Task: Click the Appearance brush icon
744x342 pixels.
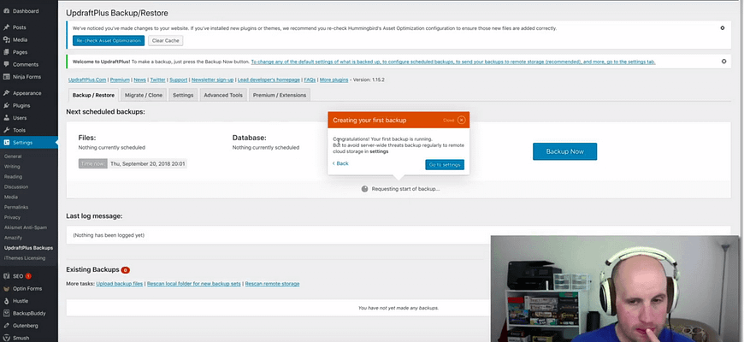Action: pyautogui.click(x=6, y=93)
